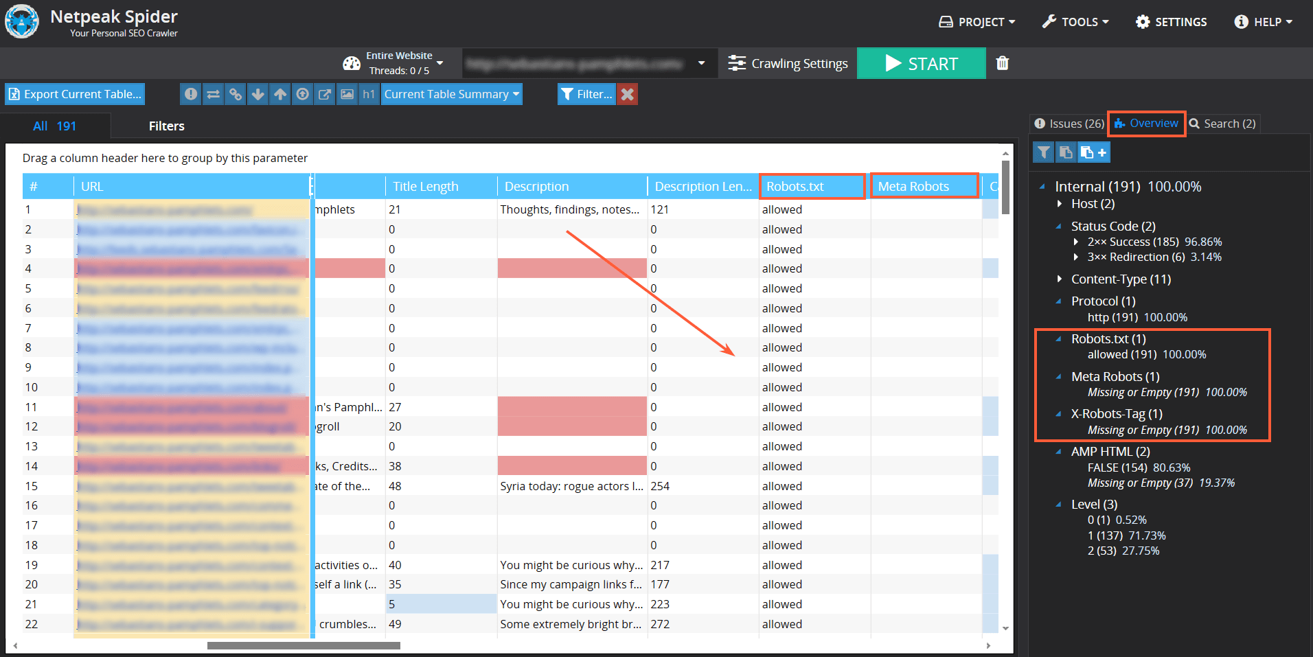Open issues report exclamation icon in toolbar
The height and width of the screenshot is (657, 1313).
point(191,94)
